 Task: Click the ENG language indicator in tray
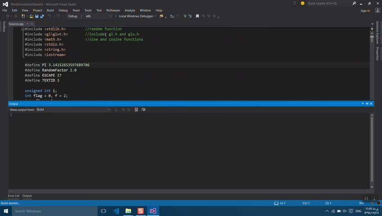coord(359,211)
